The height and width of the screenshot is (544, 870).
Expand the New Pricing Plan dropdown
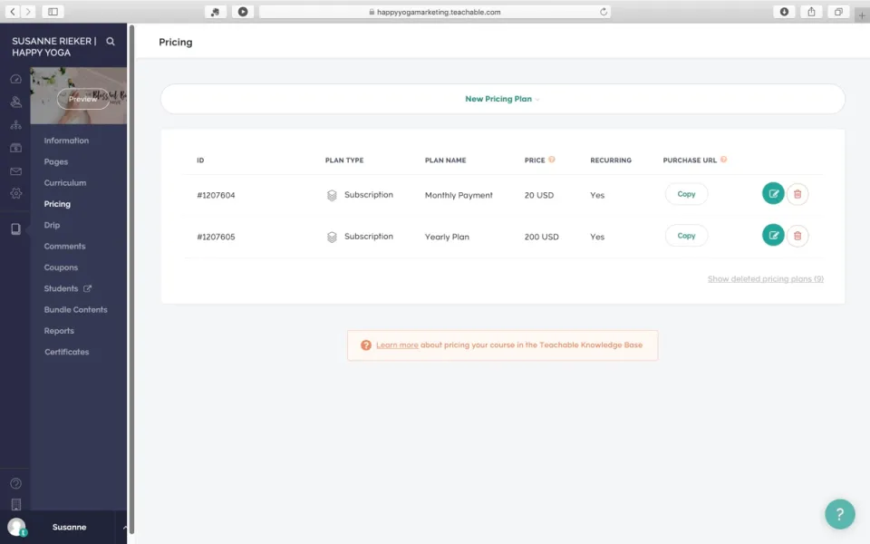[x=502, y=99]
